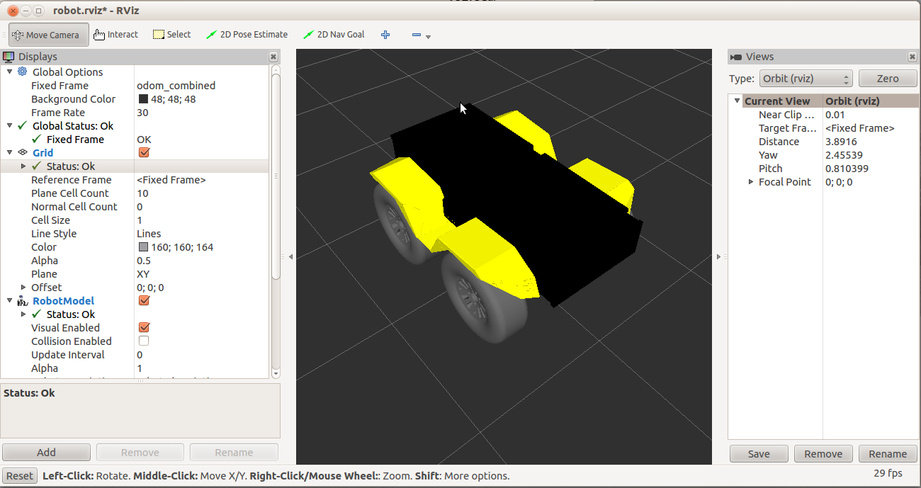This screenshot has width=921, height=488.
Task: Activate the Interact tool
Action: click(115, 35)
